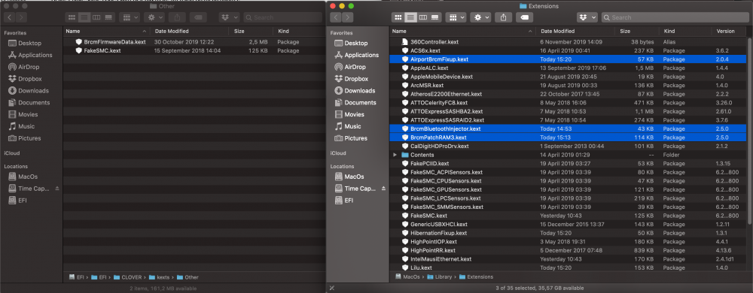Switch Extensions window to list view
753x293 pixels.
tap(410, 17)
